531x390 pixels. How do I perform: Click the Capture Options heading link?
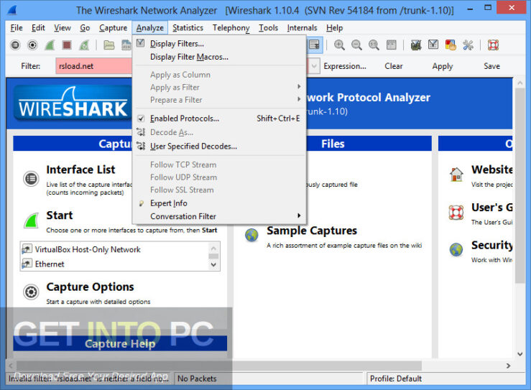[x=90, y=287]
